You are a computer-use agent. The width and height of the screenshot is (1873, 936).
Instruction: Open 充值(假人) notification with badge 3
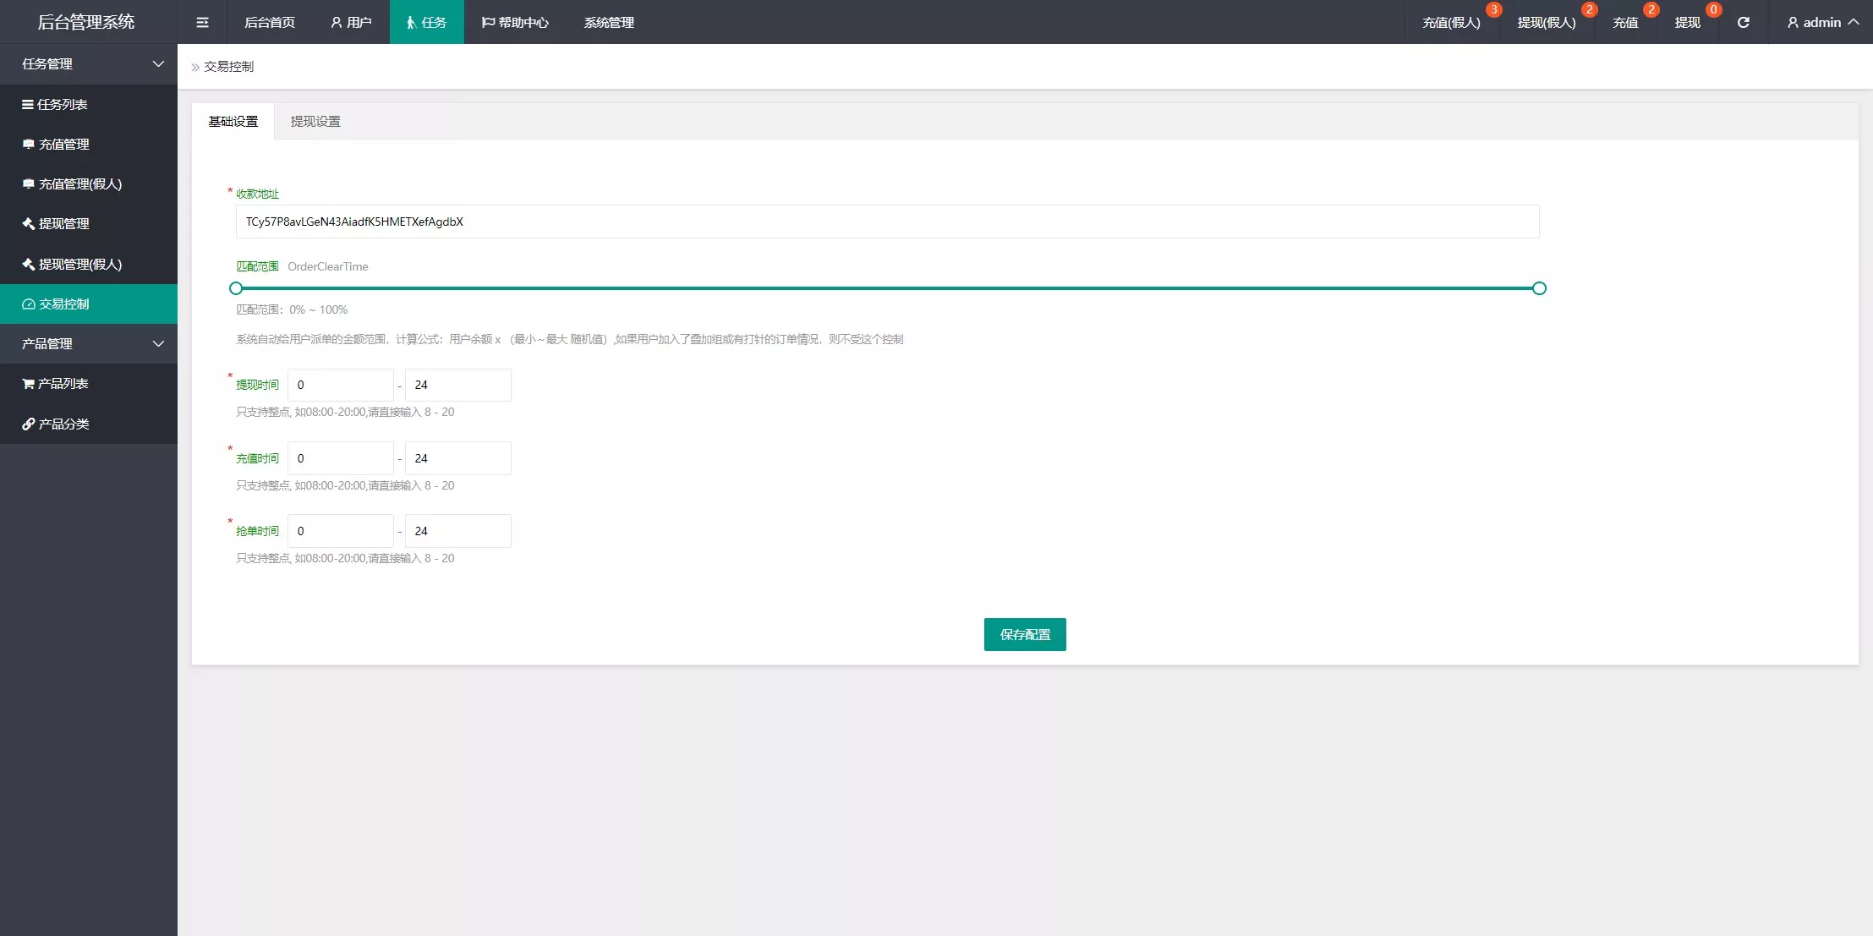(x=1451, y=22)
